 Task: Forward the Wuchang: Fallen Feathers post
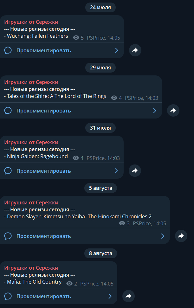135,50
